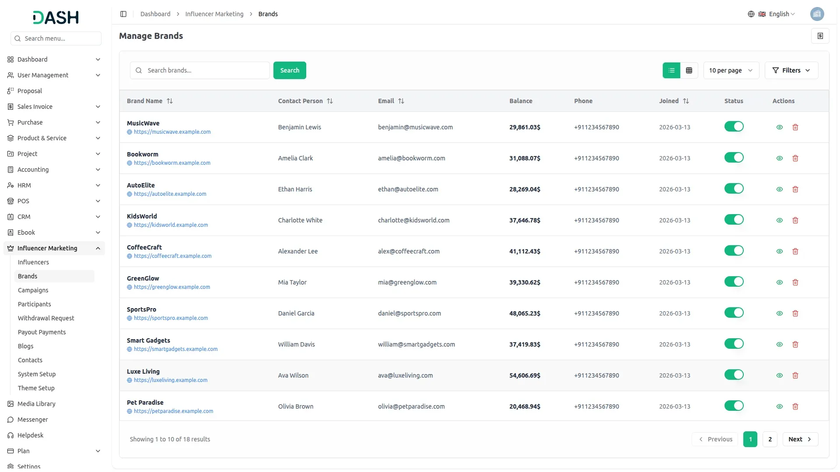Image resolution: width=840 pixels, height=472 pixels.
Task: Open the kidsworld.example.com link
Action: click(171, 225)
